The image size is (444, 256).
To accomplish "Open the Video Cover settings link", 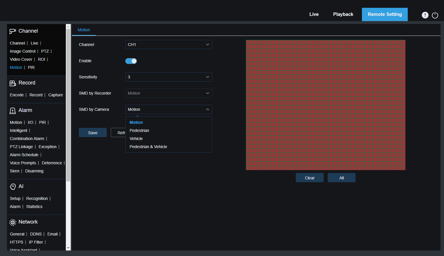I will [21, 59].
